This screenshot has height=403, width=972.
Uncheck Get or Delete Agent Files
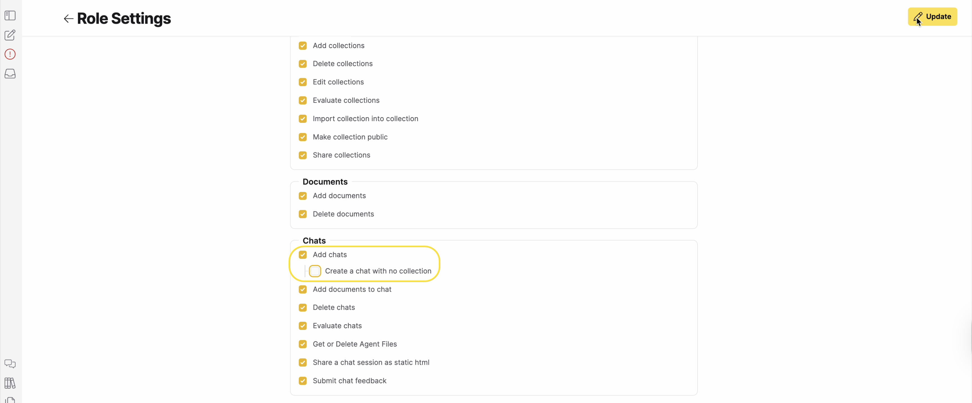pyautogui.click(x=303, y=344)
